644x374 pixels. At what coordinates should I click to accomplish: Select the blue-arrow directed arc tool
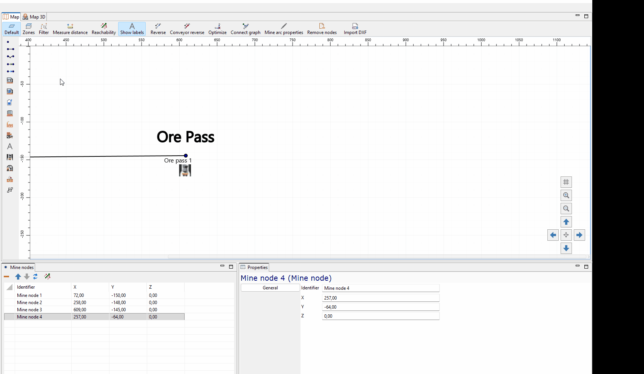(x=10, y=71)
